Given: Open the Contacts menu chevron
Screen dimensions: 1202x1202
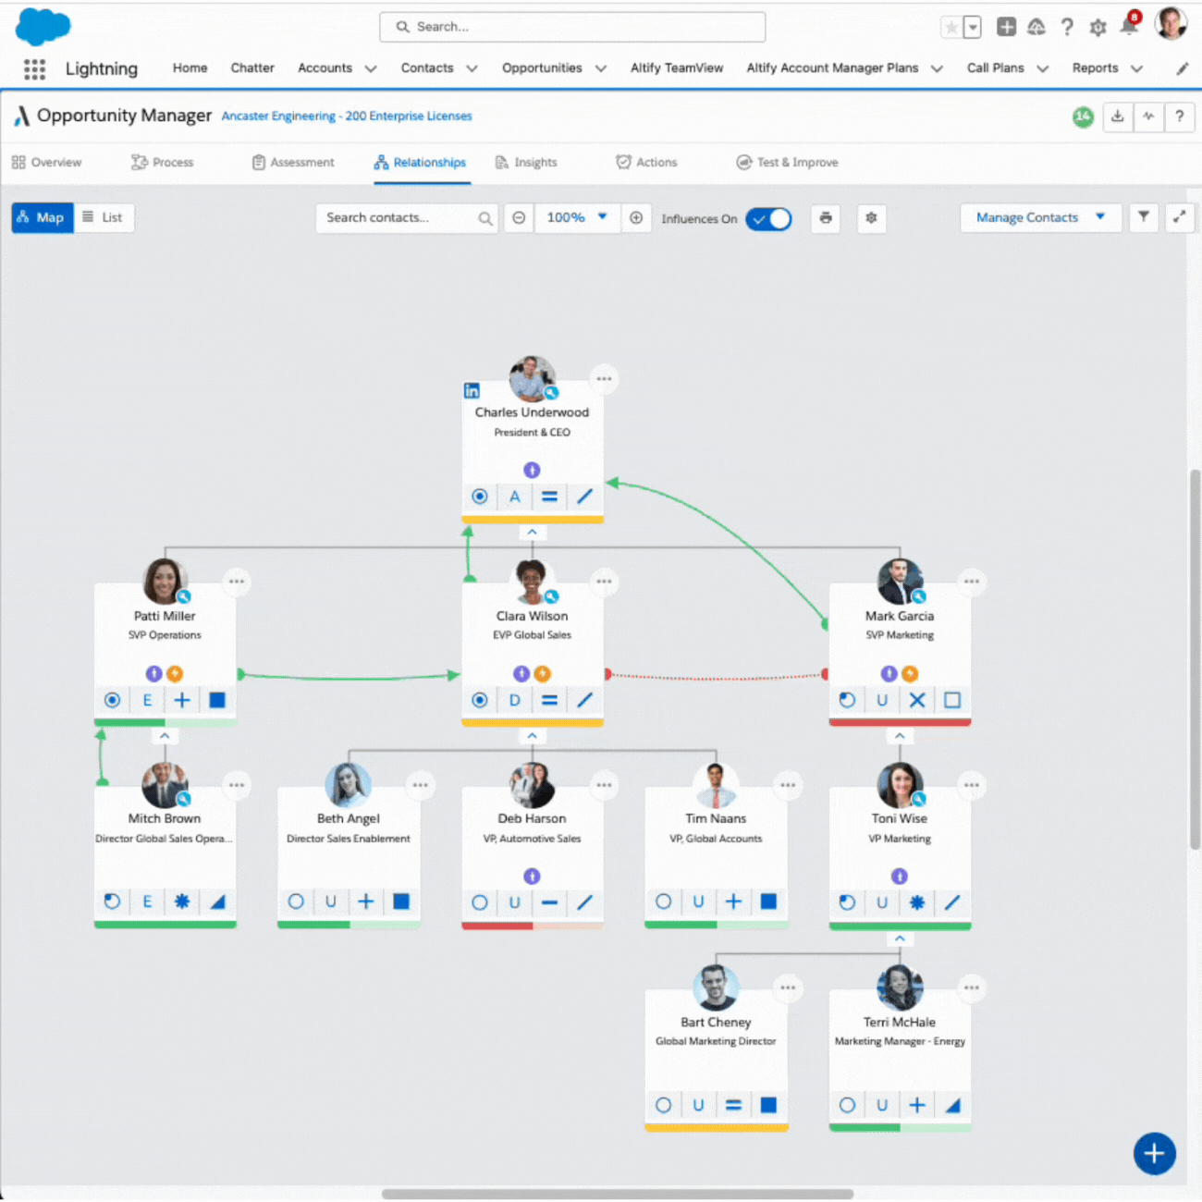Looking at the screenshot, I should pyautogui.click(x=472, y=68).
